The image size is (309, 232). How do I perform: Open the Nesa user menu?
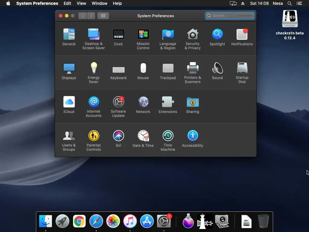(x=278, y=3)
